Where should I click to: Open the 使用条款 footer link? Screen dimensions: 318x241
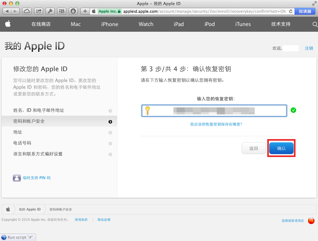click(81, 220)
